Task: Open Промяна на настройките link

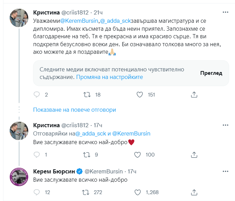Action: coord(110,77)
